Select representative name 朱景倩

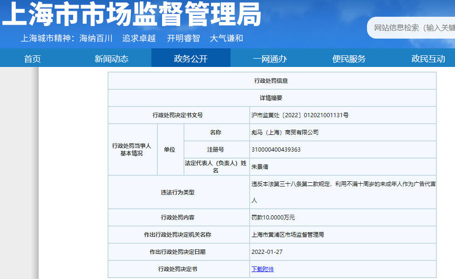pos(260,166)
